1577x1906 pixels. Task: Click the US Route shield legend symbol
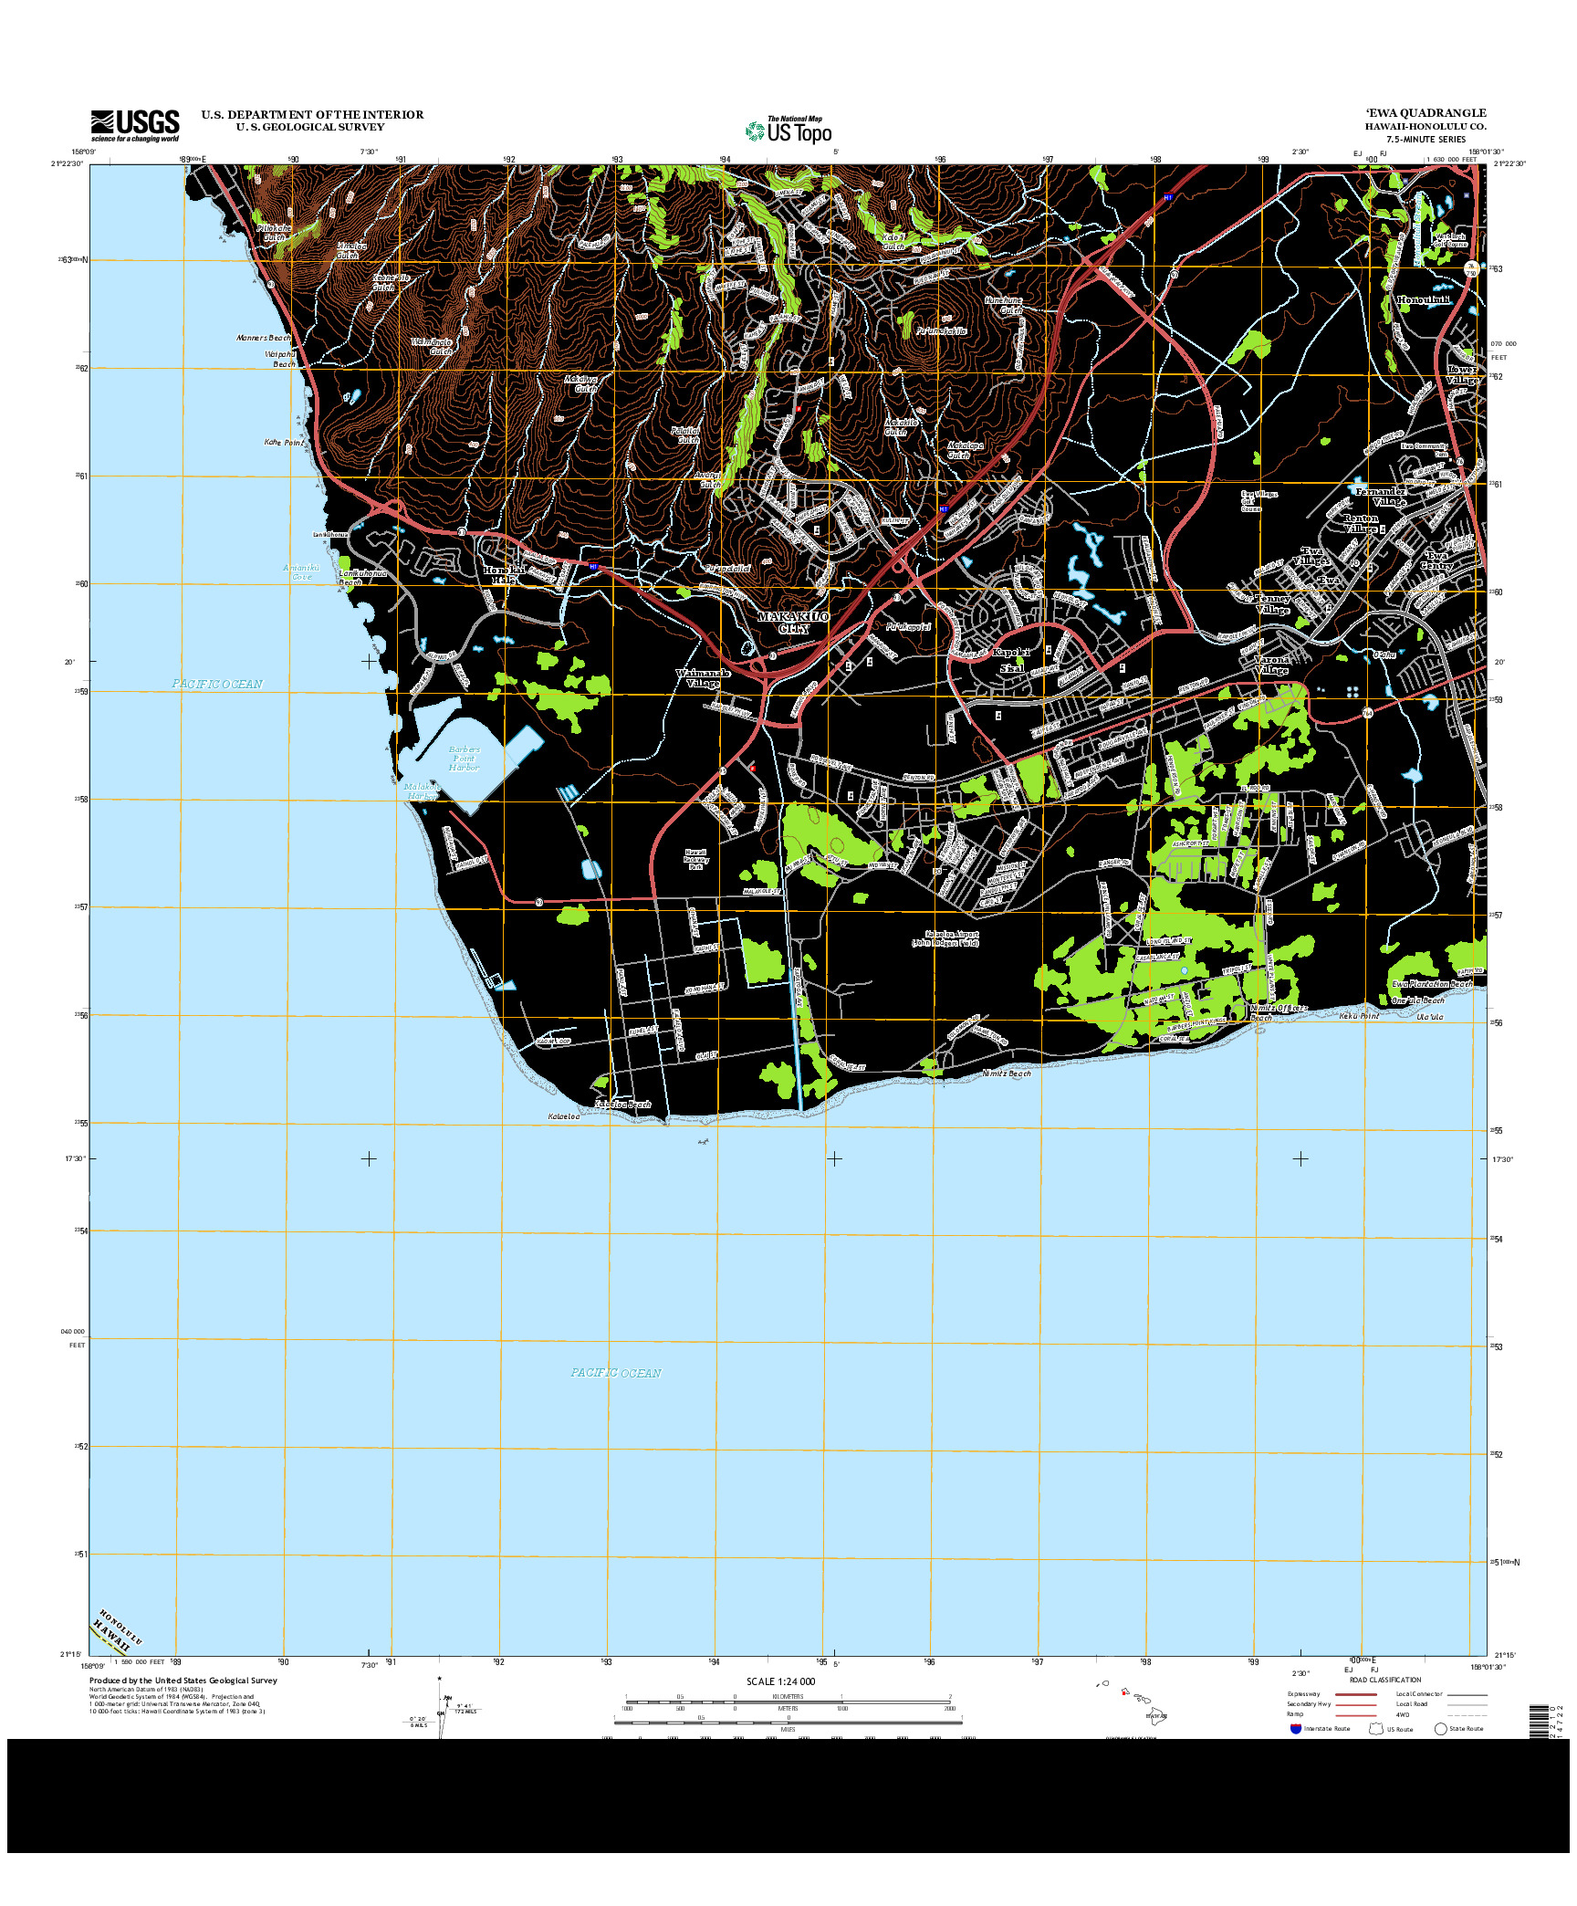(x=1376, y=1729)
